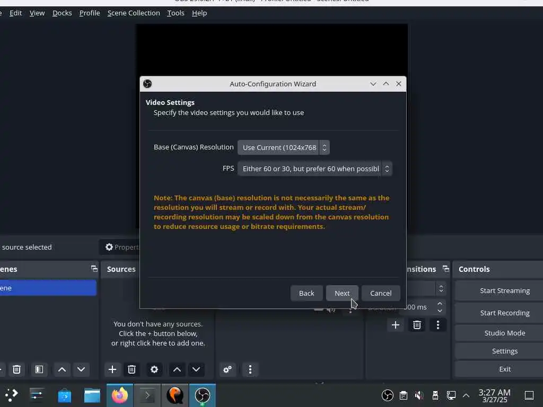Open the removable devices tray icon
Image resolution: width=543 pixels, height=407 pixels.
click(435, 395)
